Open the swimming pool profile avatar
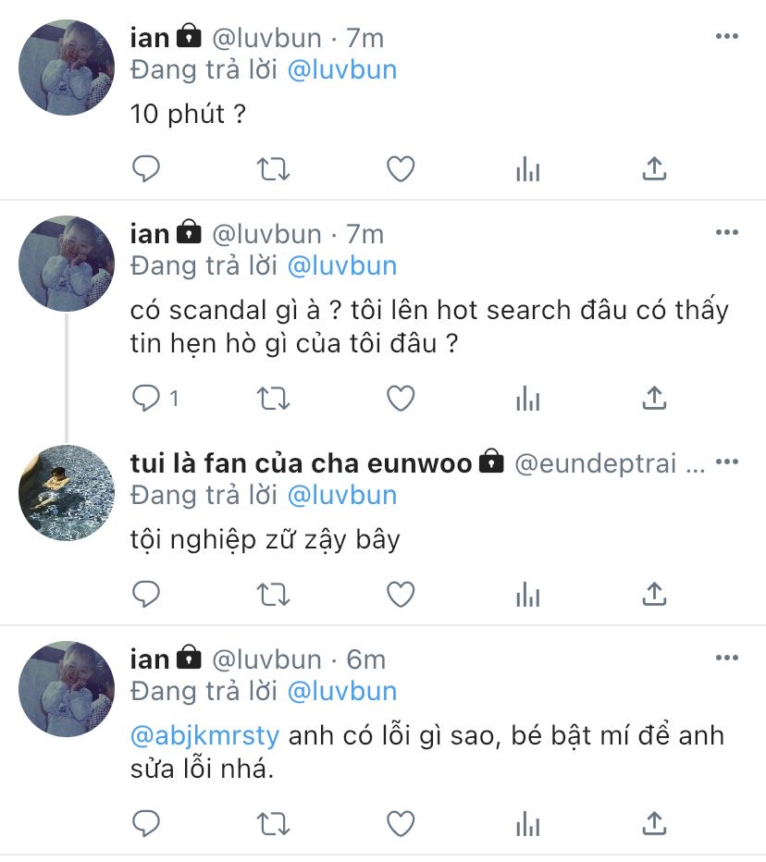 [67, 493]
